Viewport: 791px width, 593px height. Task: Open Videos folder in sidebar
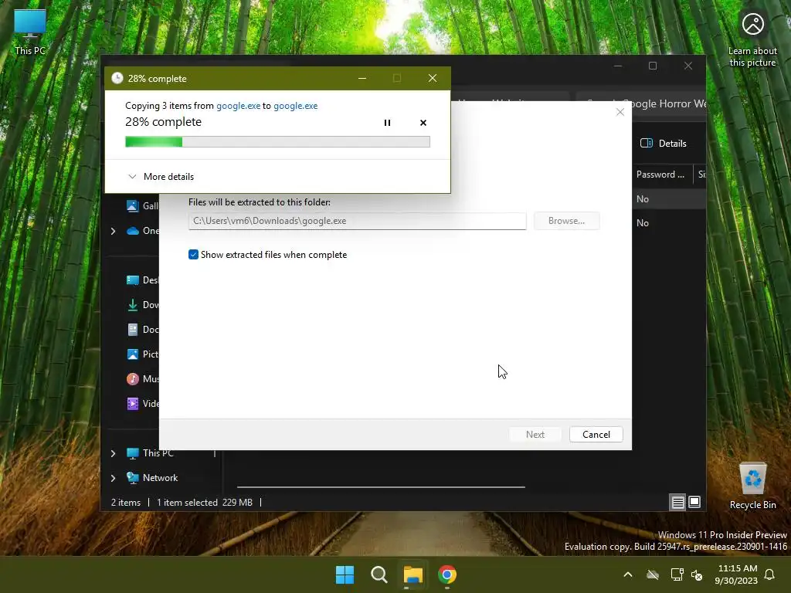tap(143, 403)
